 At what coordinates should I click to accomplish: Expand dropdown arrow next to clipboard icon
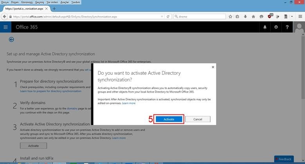(x=292, y=17)
